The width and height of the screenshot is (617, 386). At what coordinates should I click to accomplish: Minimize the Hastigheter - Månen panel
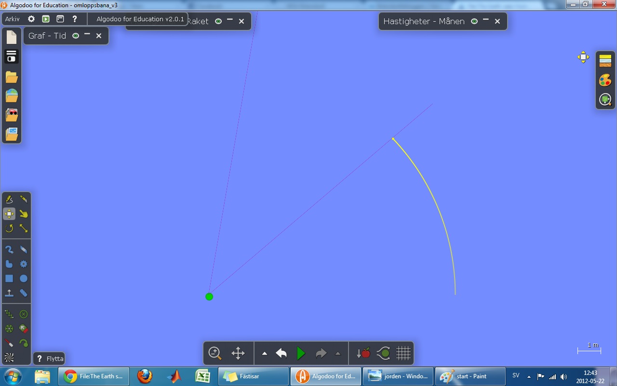tap(486, 21)
